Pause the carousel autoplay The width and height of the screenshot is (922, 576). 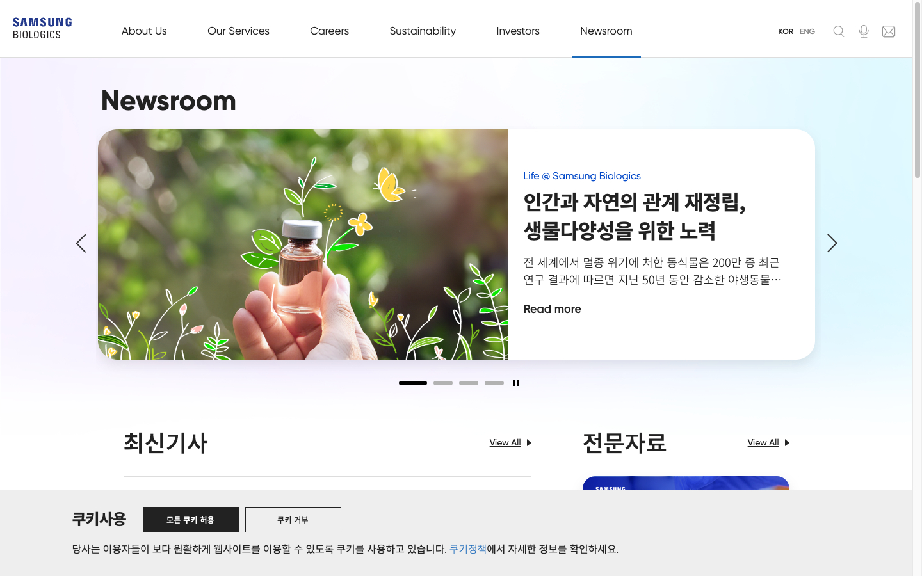[515, 383]
